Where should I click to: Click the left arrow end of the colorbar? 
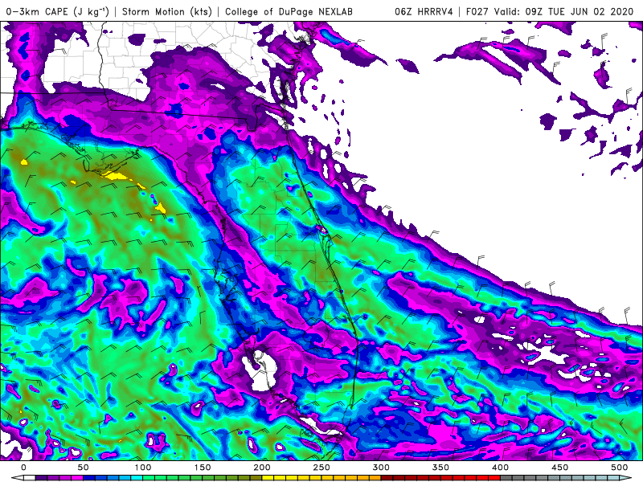17,478
